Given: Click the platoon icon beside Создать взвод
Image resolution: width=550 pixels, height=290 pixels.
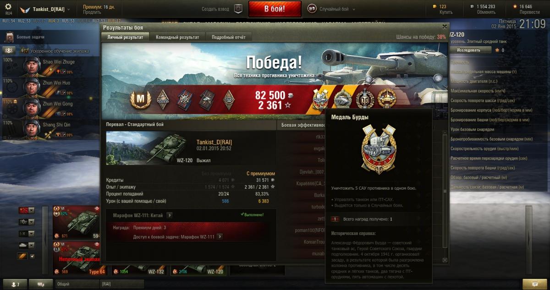Looking at the screenshot, I should pos(238,9).
